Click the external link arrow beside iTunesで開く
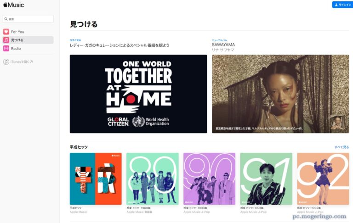Image resolution: width=353 pixels, height=223 pixels. coord(31,62)
